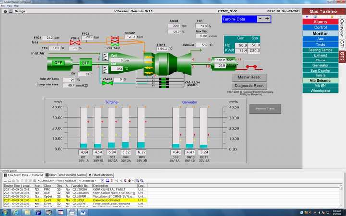Click the zoom-out magnifier in alarm toolbar

coord(142,181)
